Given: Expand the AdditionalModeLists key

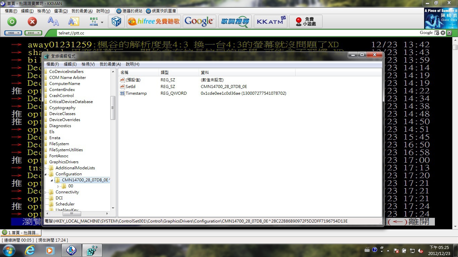Looking at the screenshot, I should (46, 168).
